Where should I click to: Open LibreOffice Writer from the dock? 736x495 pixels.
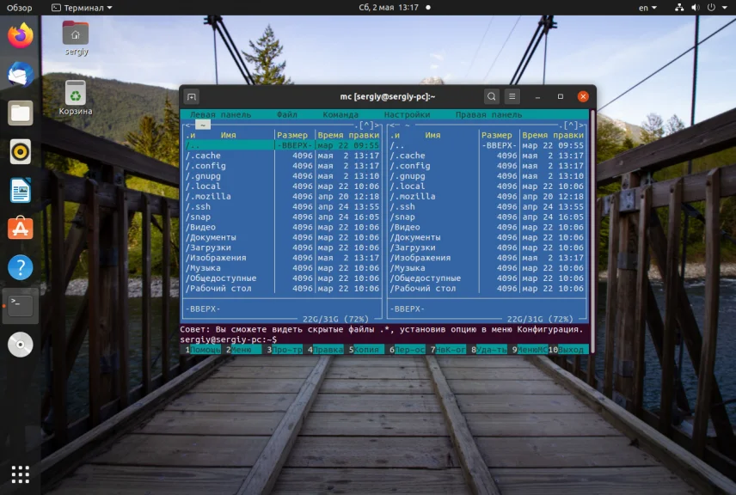pyautogui.click(x=21, y=190)
